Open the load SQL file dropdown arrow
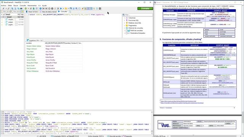244x137 pixels. (x=68, y=8)
